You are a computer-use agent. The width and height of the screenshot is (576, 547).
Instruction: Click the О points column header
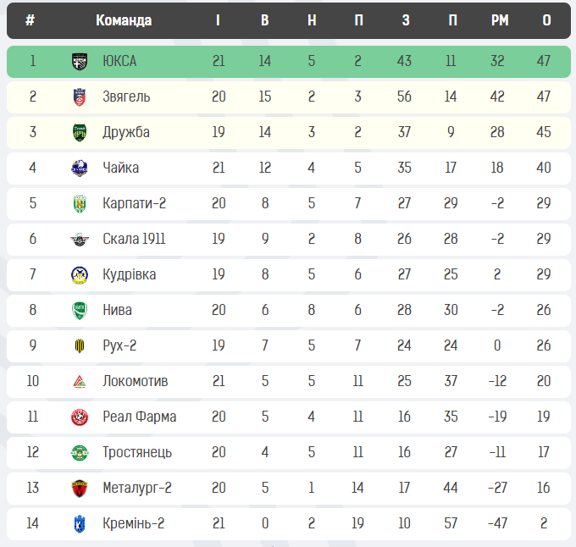click(x=546, y=20)
